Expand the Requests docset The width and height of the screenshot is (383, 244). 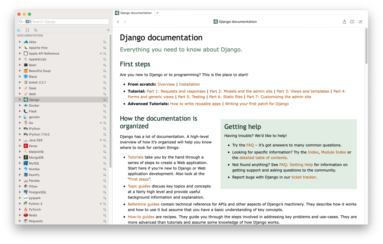[x=20, y=221]
